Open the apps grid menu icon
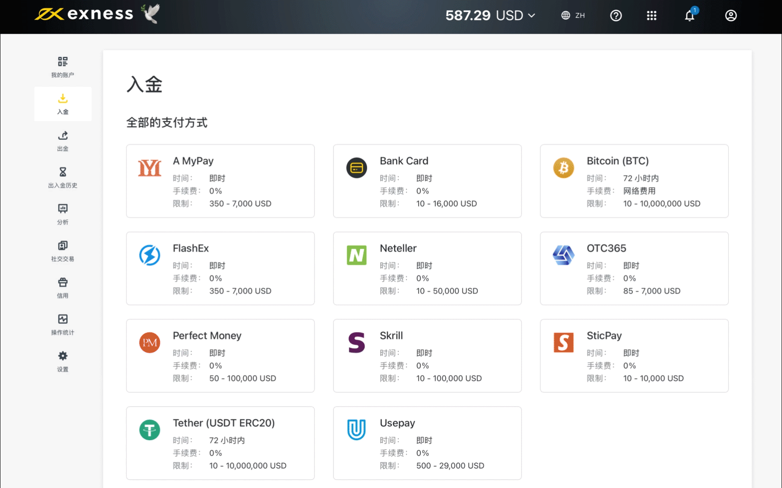782x488 pixels. (651, 16)
